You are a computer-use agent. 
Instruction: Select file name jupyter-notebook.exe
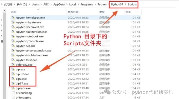[30, 37]
